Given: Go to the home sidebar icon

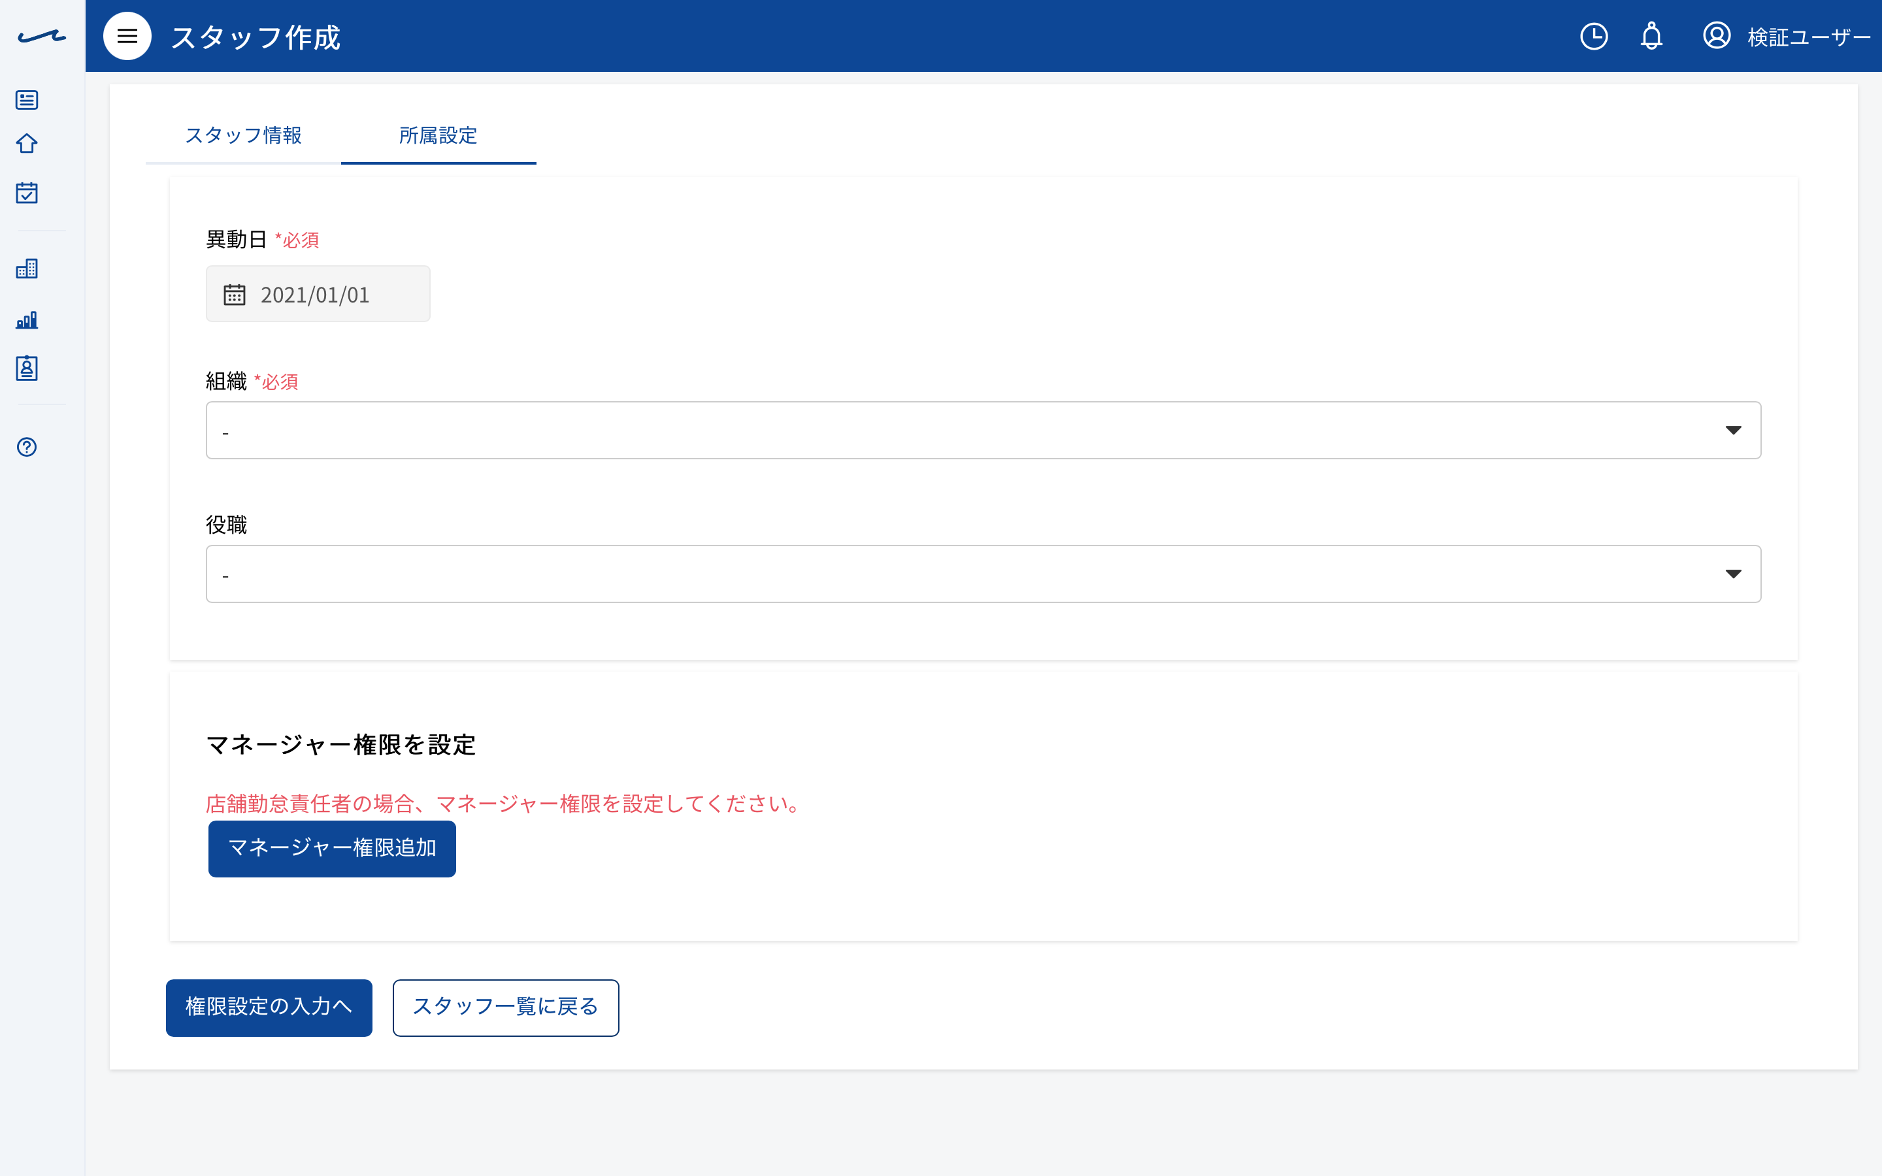Looking at the screenshot, I should click(x=27, y=144).
